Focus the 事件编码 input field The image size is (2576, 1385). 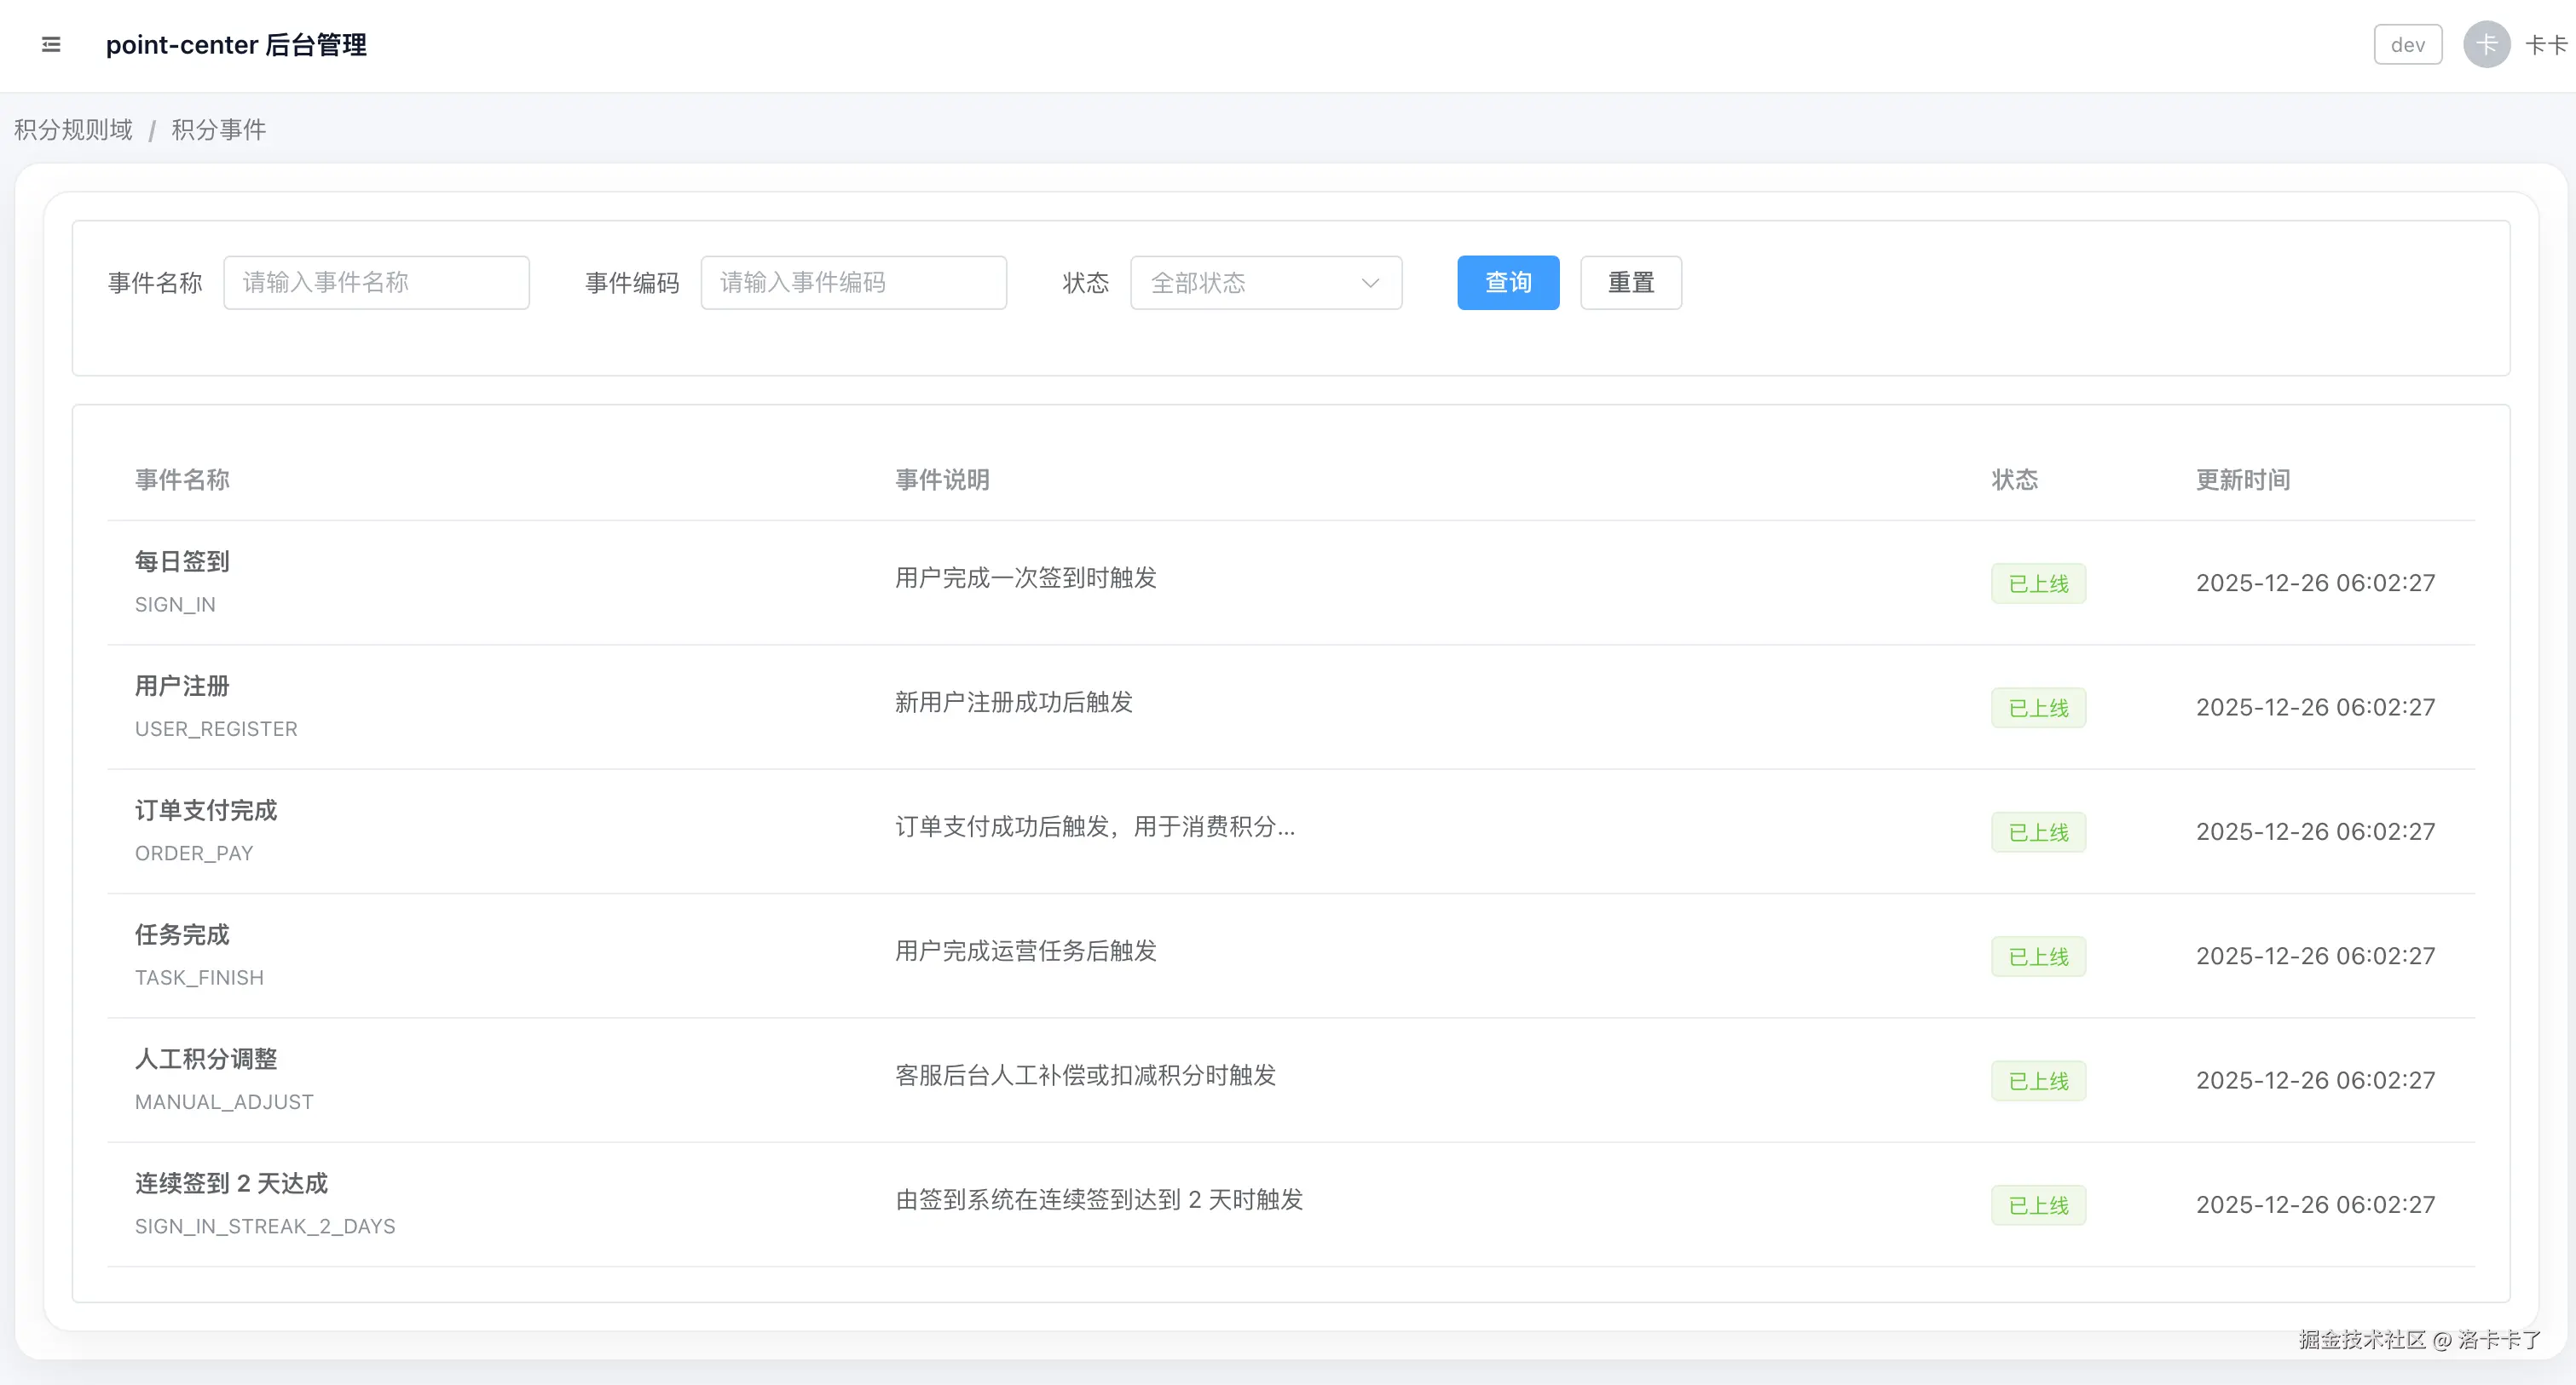[x=853, y=283]
